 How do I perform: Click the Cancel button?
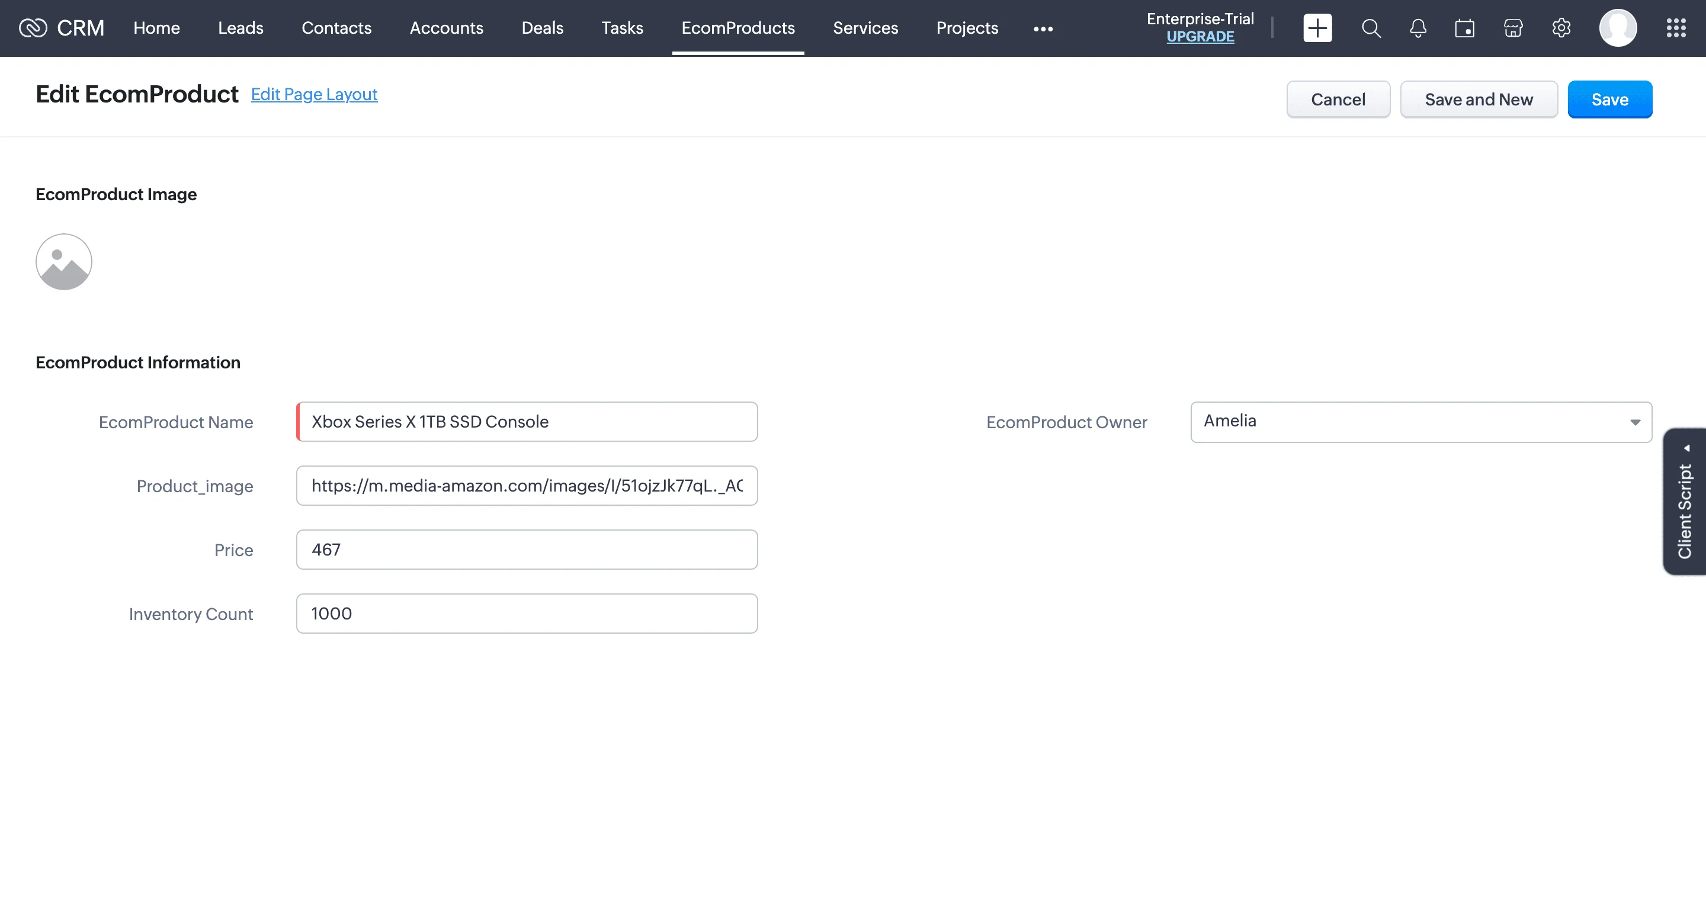point(1338,99)
